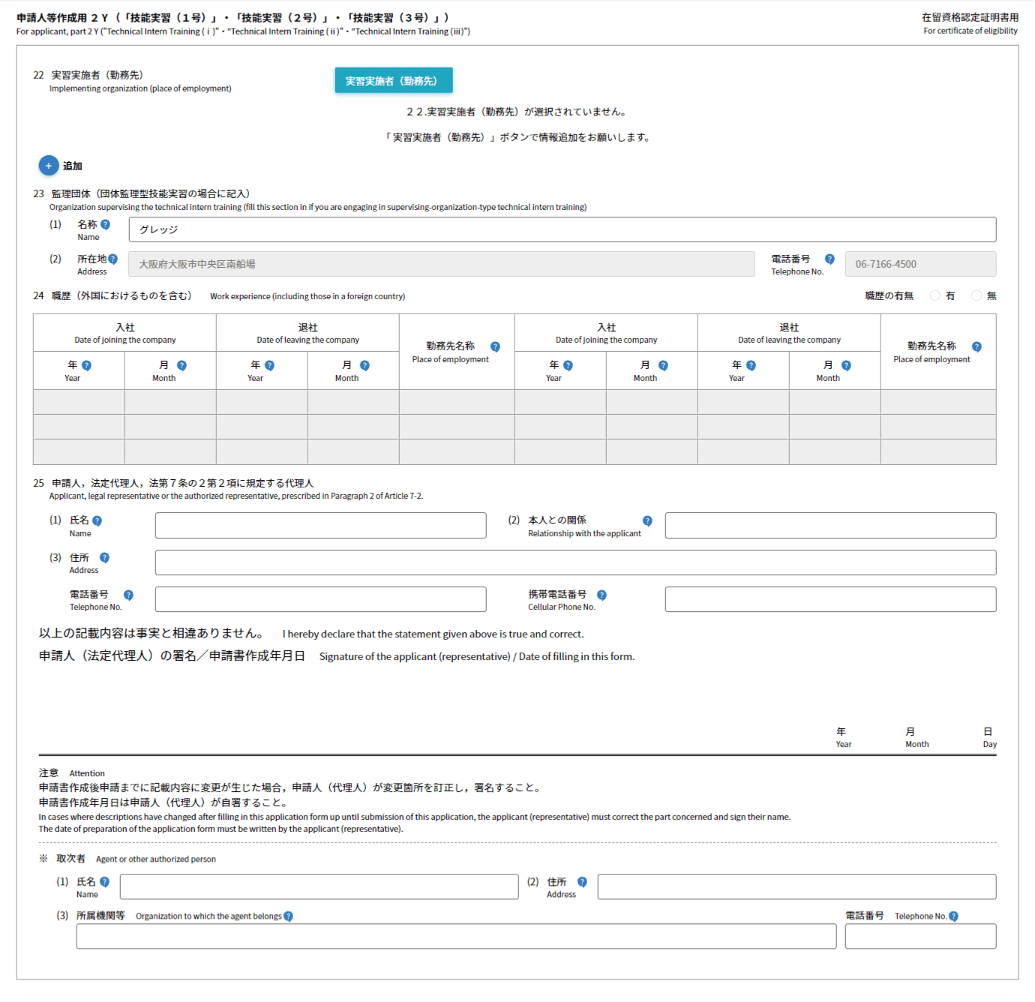Click help icon beside 本人との関係
The height and width of the screenshot is (1002, 1035).
click(x=647, y=520)
